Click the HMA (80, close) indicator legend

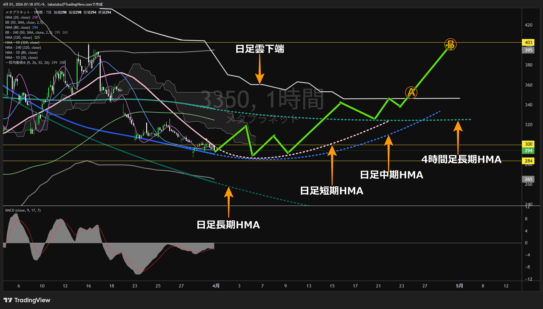(22, 27)
